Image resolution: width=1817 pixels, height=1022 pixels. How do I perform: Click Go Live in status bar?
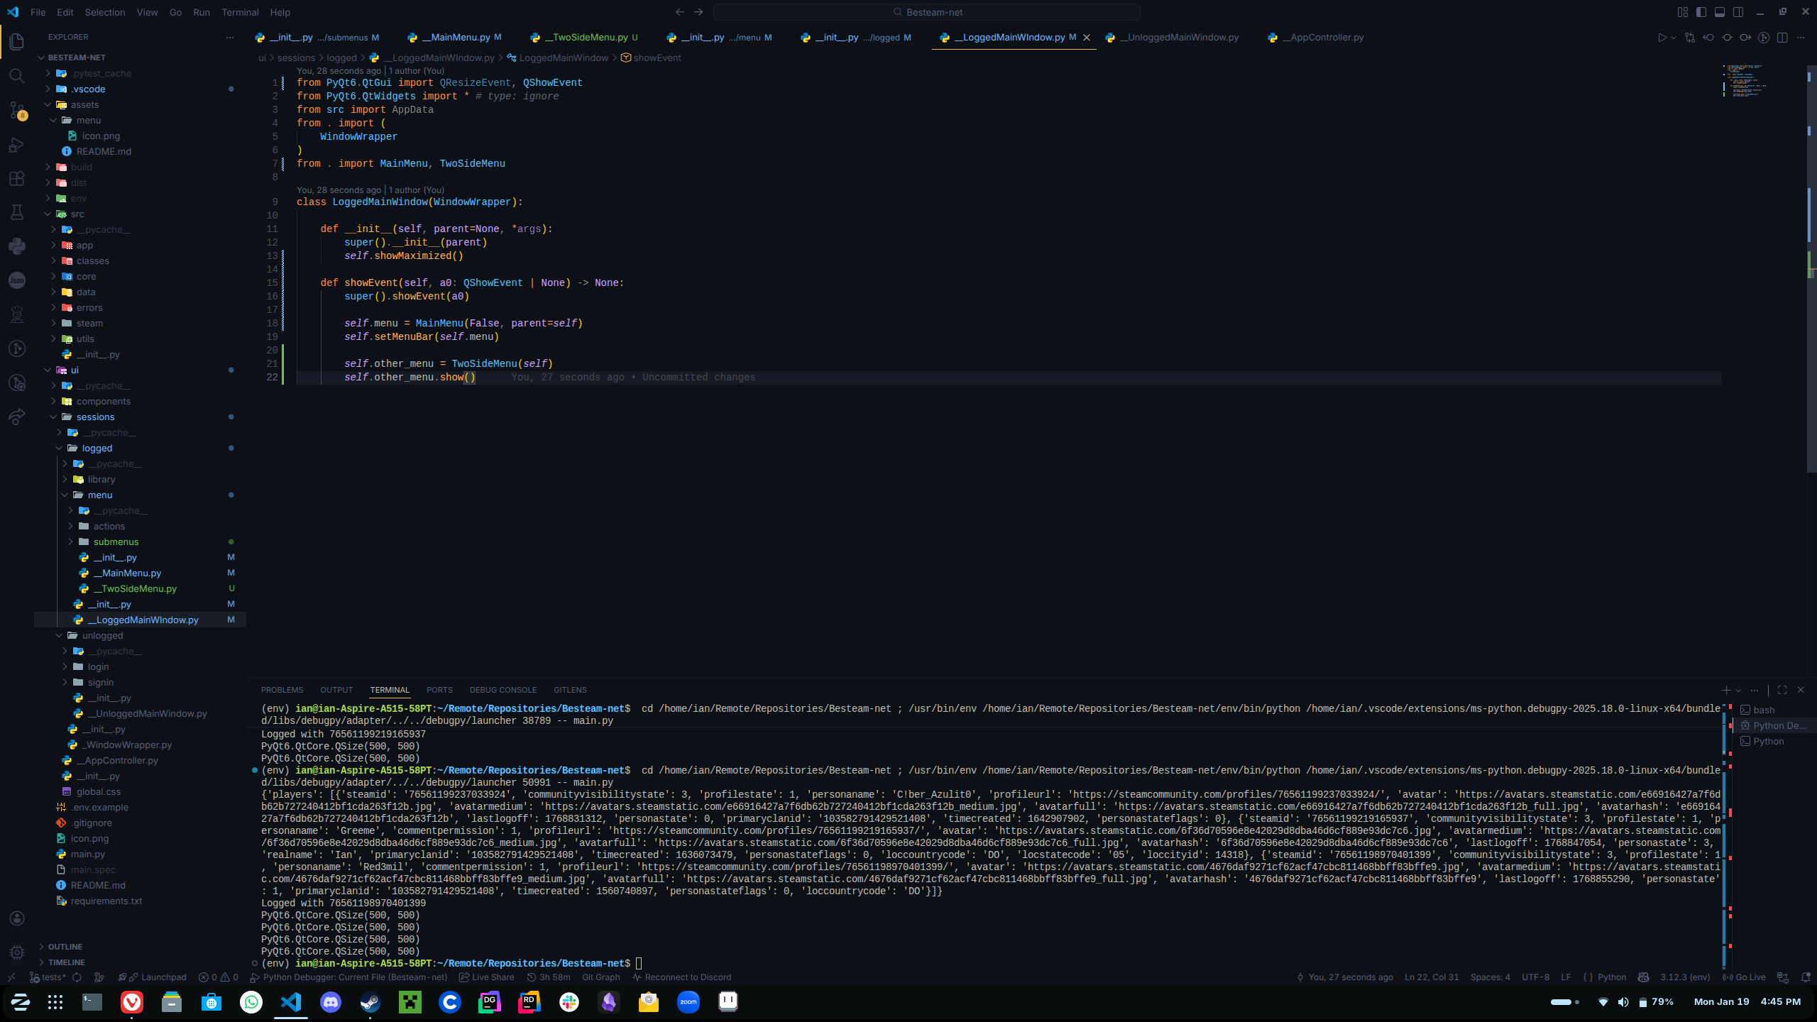1745,977
